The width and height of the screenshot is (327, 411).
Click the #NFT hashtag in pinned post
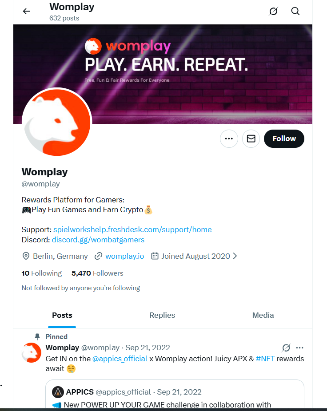[x=265, y=359]
